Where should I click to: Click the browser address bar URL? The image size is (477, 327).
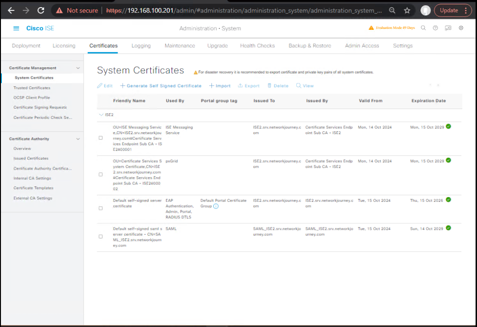(x=244, y=10)
